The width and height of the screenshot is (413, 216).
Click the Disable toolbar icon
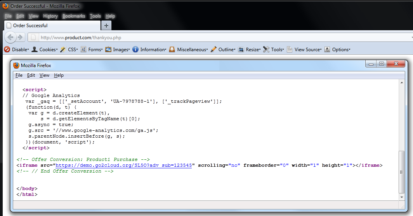point(7,50)
